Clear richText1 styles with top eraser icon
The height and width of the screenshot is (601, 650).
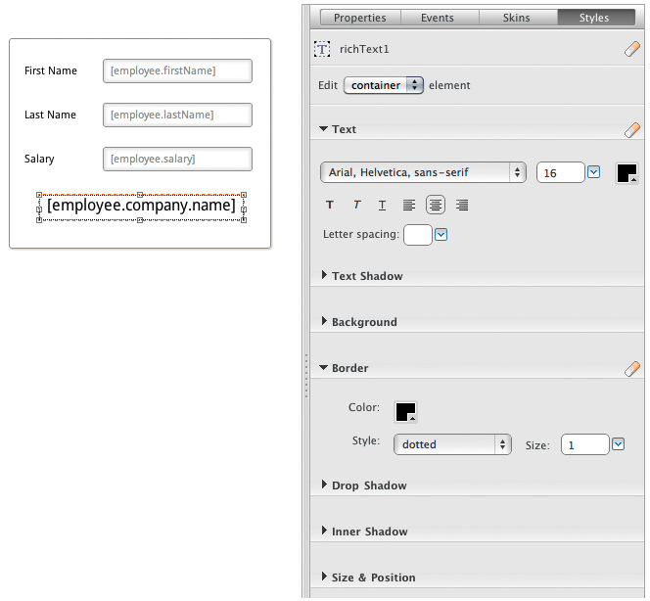pyautogui.click(x=631, y=48)
